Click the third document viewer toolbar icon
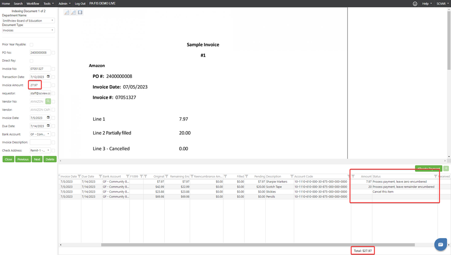The image size is (451, 255). coord(80,12)
